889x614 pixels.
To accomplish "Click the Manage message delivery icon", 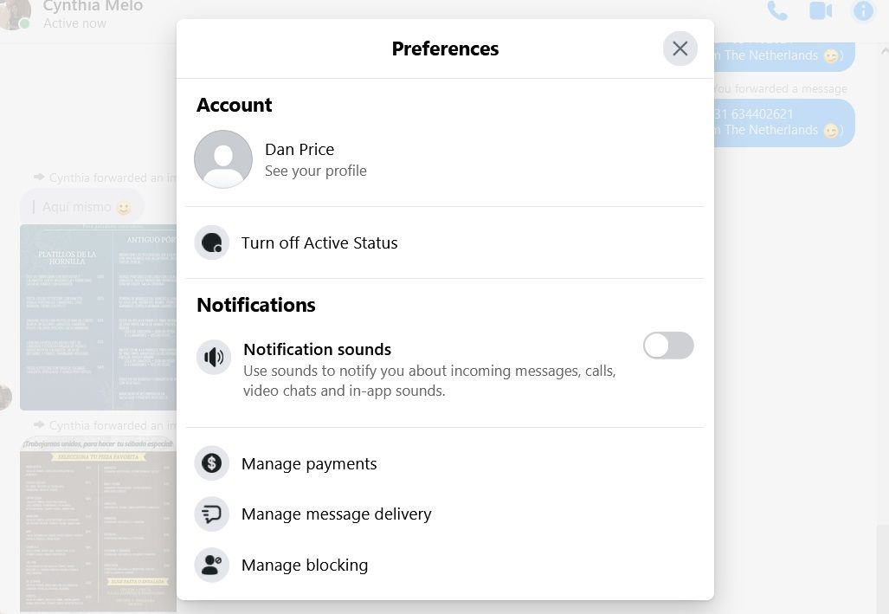I will click(212, 514).
